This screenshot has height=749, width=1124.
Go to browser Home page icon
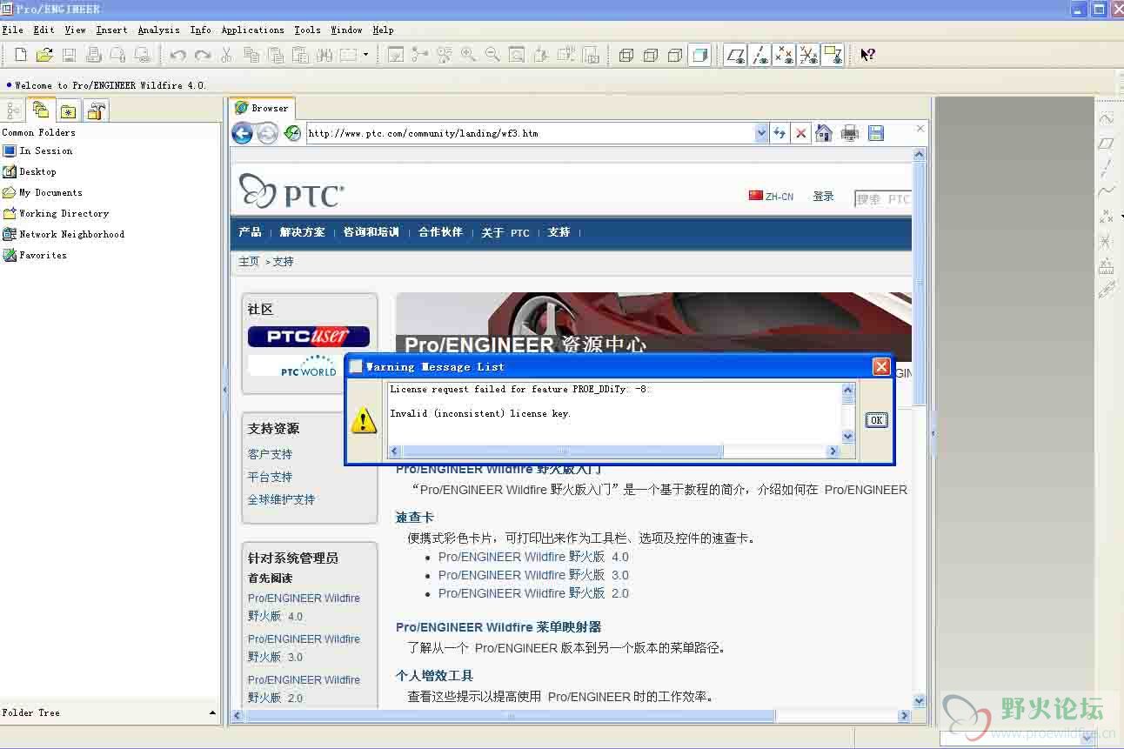(x=824, y=133)
